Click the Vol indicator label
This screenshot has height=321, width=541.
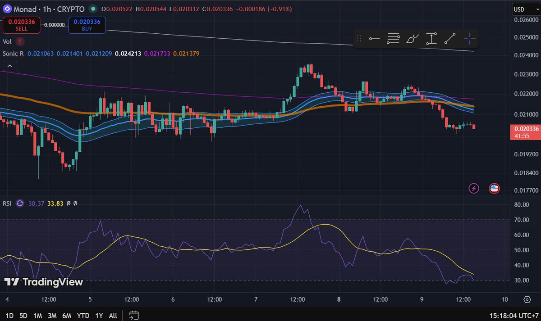click(7, 41)
